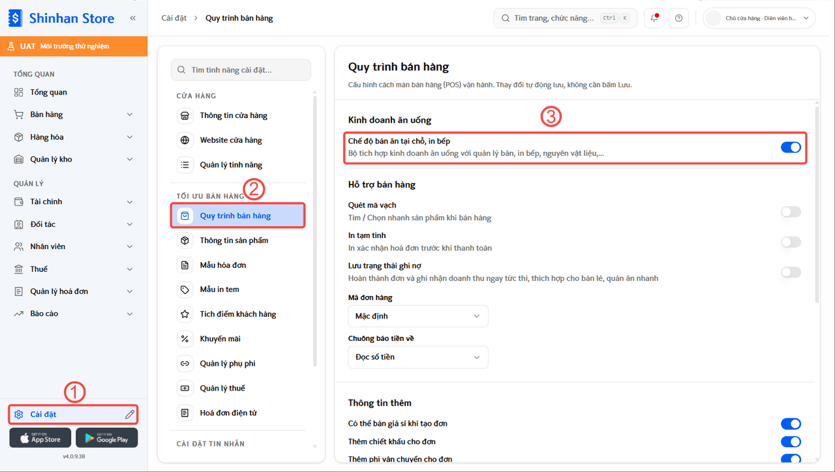Click the Khuyến mãi percent icon

pos(185,339)
